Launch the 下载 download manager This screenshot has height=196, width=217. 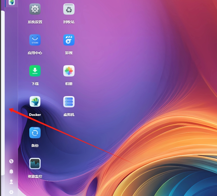35,71
